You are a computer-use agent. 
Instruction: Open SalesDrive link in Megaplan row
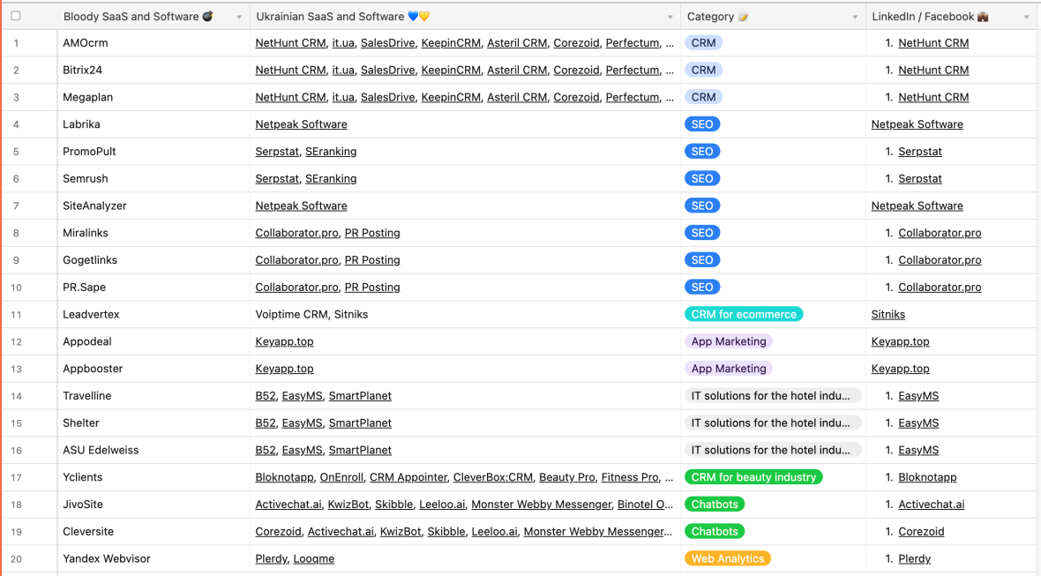tap(387, 98)
